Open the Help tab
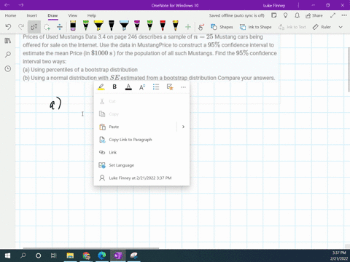350x262 pixels. pos(92,15)
